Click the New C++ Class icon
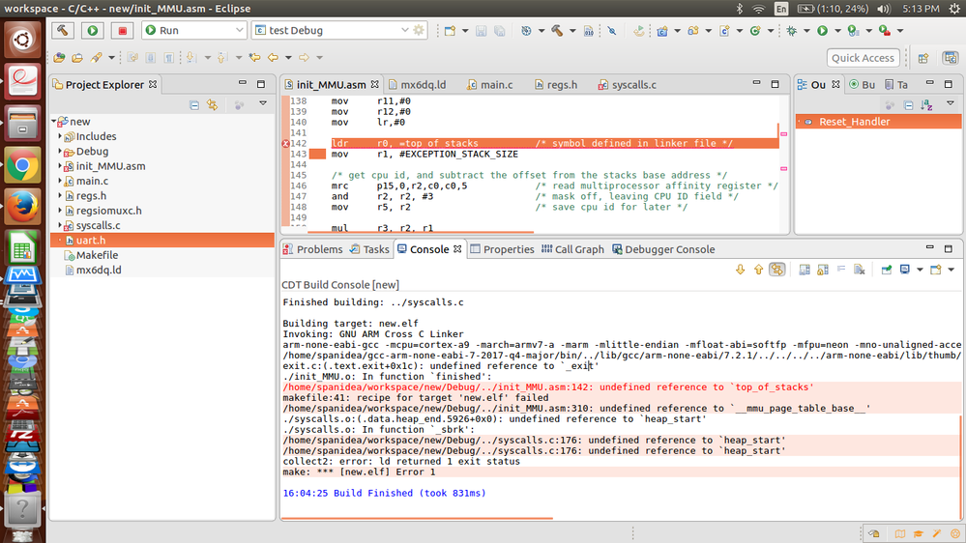The image size is (966, 543). tap(755, 31)
